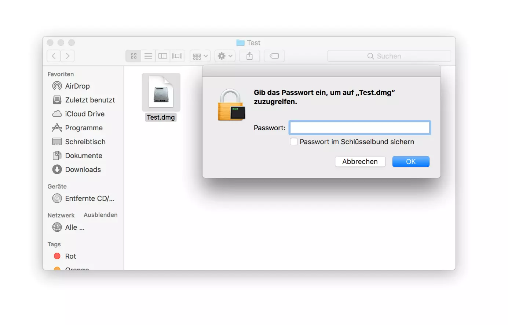This screenshot has height=325, width=508.
Task: Click the Abbrechen button
Action: tap(360, 161)
